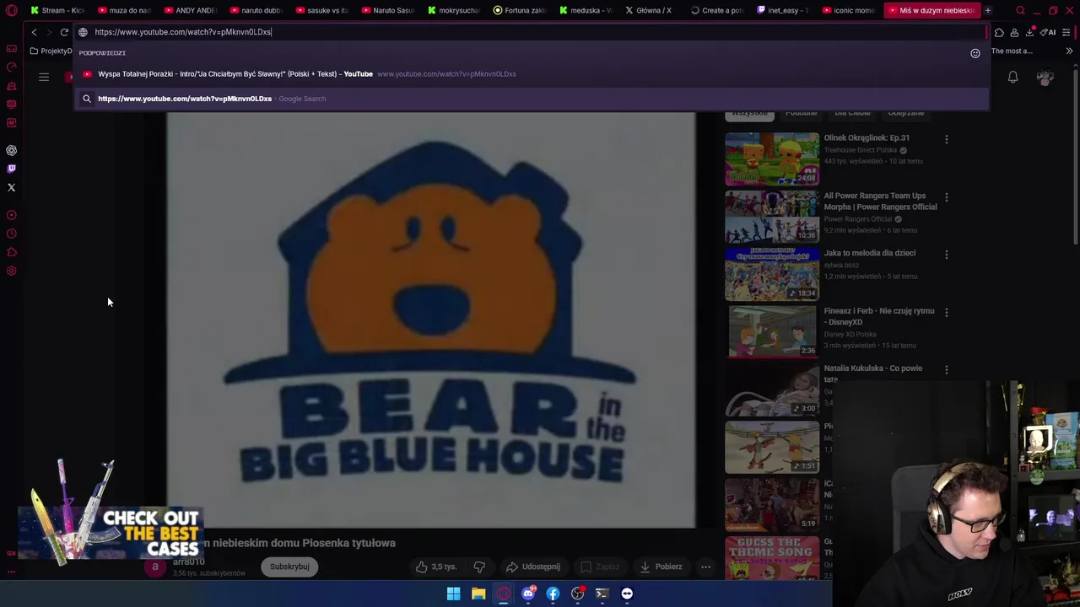Open options for Fineasz i Ferb video

point(946,313)
